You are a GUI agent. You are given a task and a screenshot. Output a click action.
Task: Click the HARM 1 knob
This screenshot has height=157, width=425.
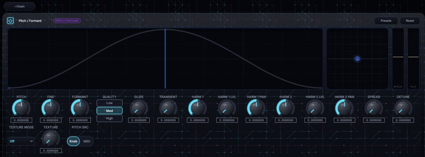198,108
